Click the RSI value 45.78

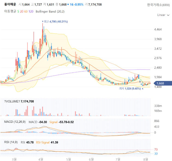[30, 142]
